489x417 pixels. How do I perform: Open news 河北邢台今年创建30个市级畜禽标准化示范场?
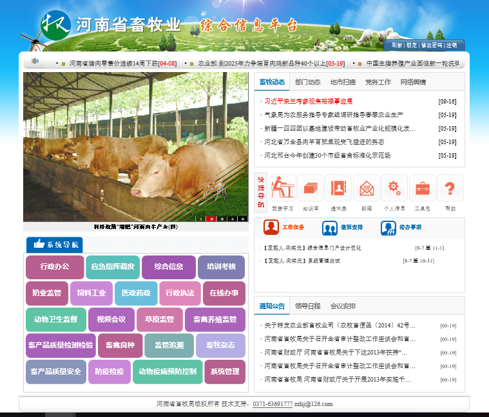click(327, 155)
